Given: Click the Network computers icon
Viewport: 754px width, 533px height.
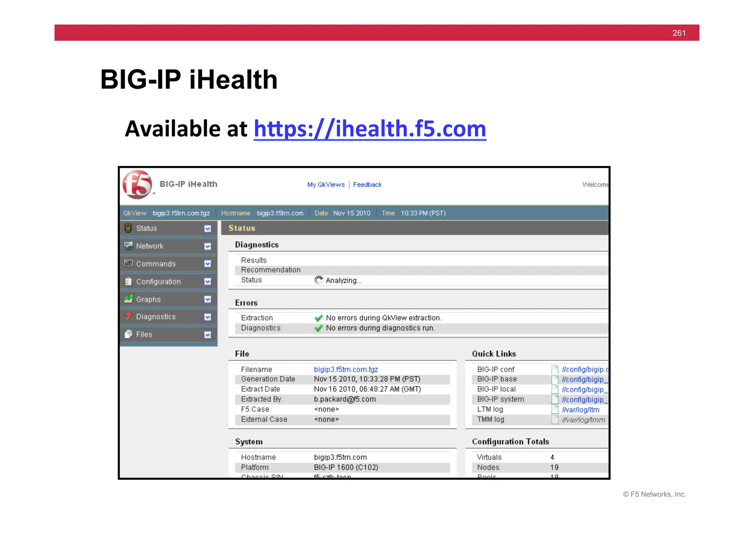Looking at the screenshot, I should click(128, 246).
